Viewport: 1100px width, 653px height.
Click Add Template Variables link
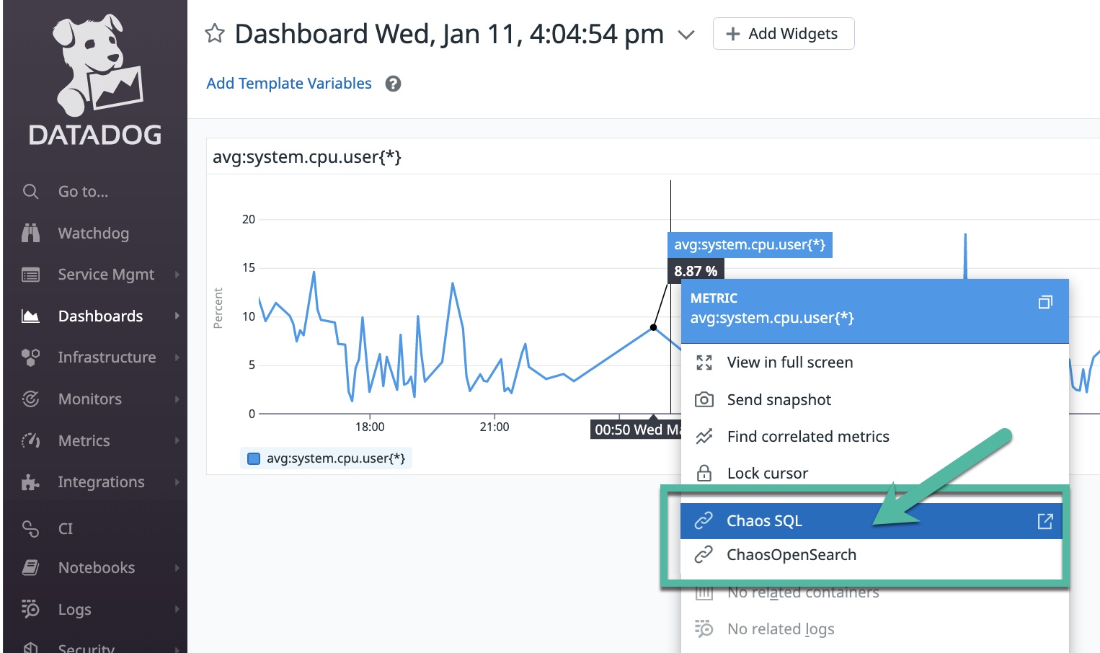[289, 84]
